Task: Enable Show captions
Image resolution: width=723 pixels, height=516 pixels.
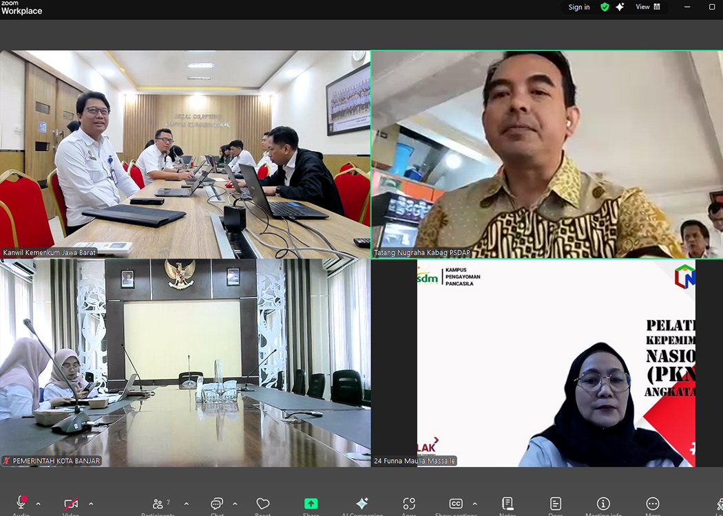Action: tap(456, 504)
